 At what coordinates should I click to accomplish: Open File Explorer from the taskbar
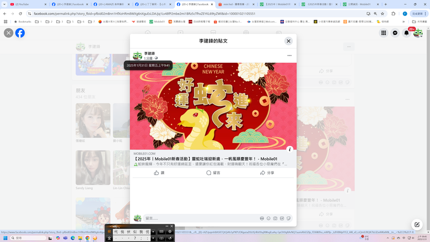(x=80, y=238)
